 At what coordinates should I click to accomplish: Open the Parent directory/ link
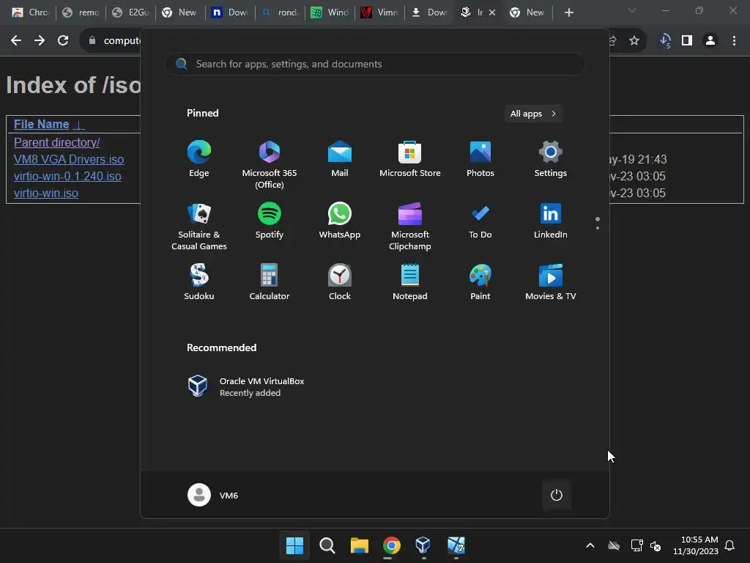57,142
